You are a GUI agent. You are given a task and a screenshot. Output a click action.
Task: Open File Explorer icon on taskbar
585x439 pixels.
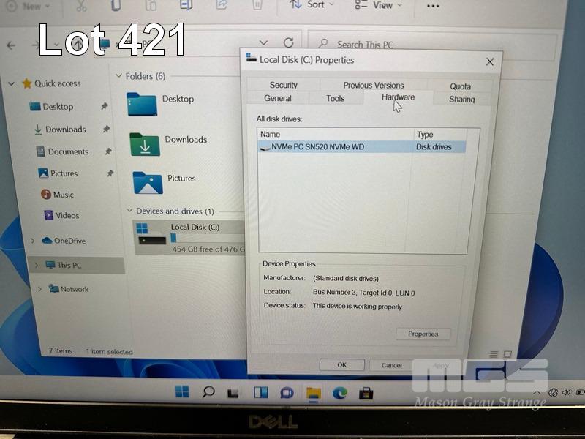[x=313, y=393]
